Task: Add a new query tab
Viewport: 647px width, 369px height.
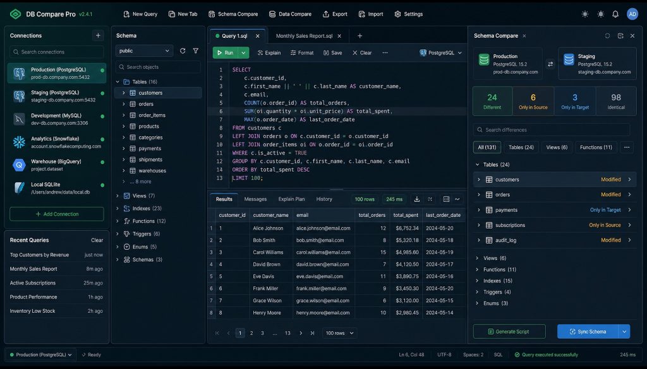Action: pos(360,36)
